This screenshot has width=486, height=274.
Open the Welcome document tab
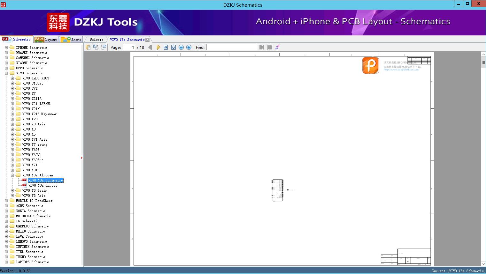click(x=96, y=40)
